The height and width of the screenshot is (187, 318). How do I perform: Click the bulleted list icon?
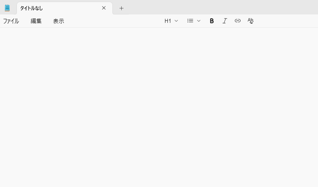(190, 21)
